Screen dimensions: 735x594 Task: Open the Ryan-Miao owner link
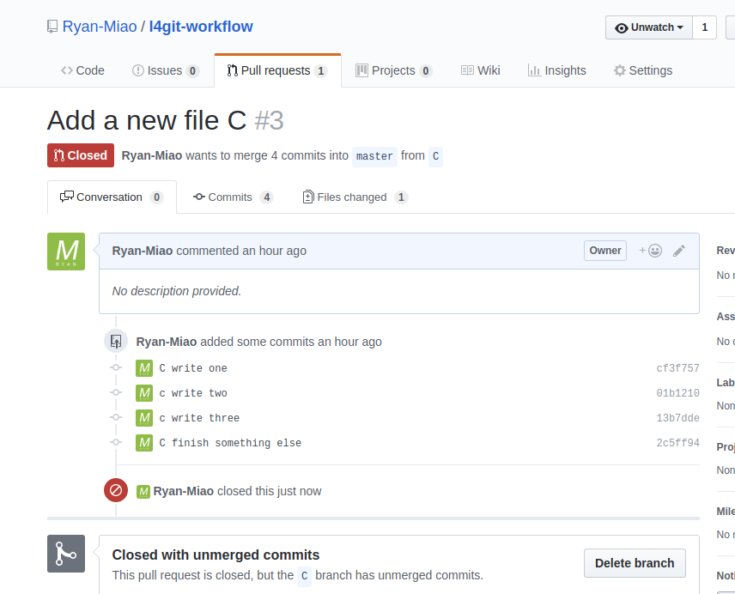(100, 27)
